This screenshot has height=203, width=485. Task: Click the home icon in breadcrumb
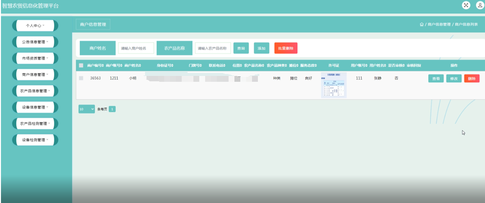point(422,24)
